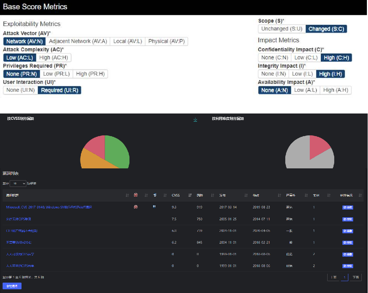Click the download icon above the CVSS chart
Image resolution: width=368 pixels, height=293 pixels.
point(195,119)
